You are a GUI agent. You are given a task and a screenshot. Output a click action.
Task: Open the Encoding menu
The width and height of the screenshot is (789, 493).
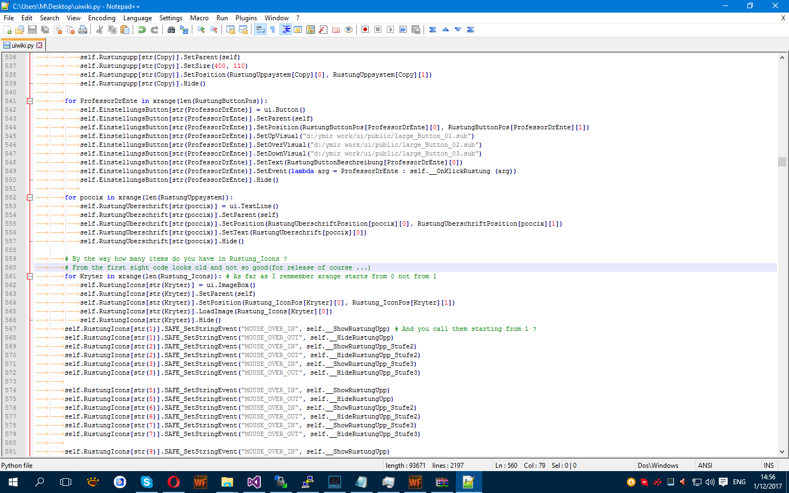click(102, 18)
